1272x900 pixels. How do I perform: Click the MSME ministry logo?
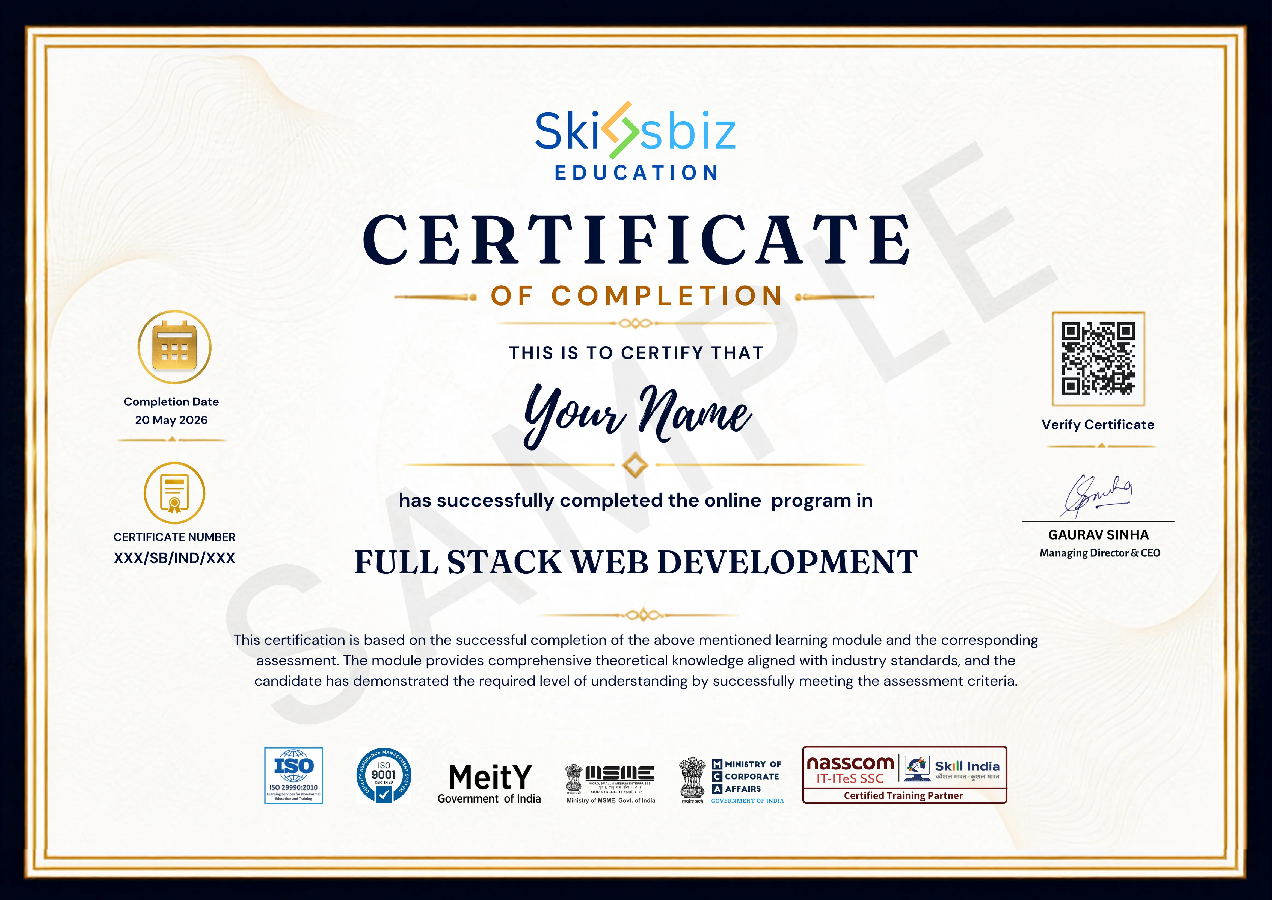610,784
